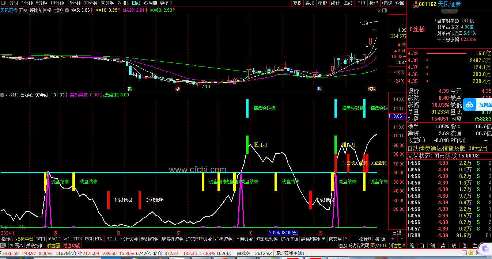
Task: Switch indicator to RSI
Action: click(x=88, y=239)
